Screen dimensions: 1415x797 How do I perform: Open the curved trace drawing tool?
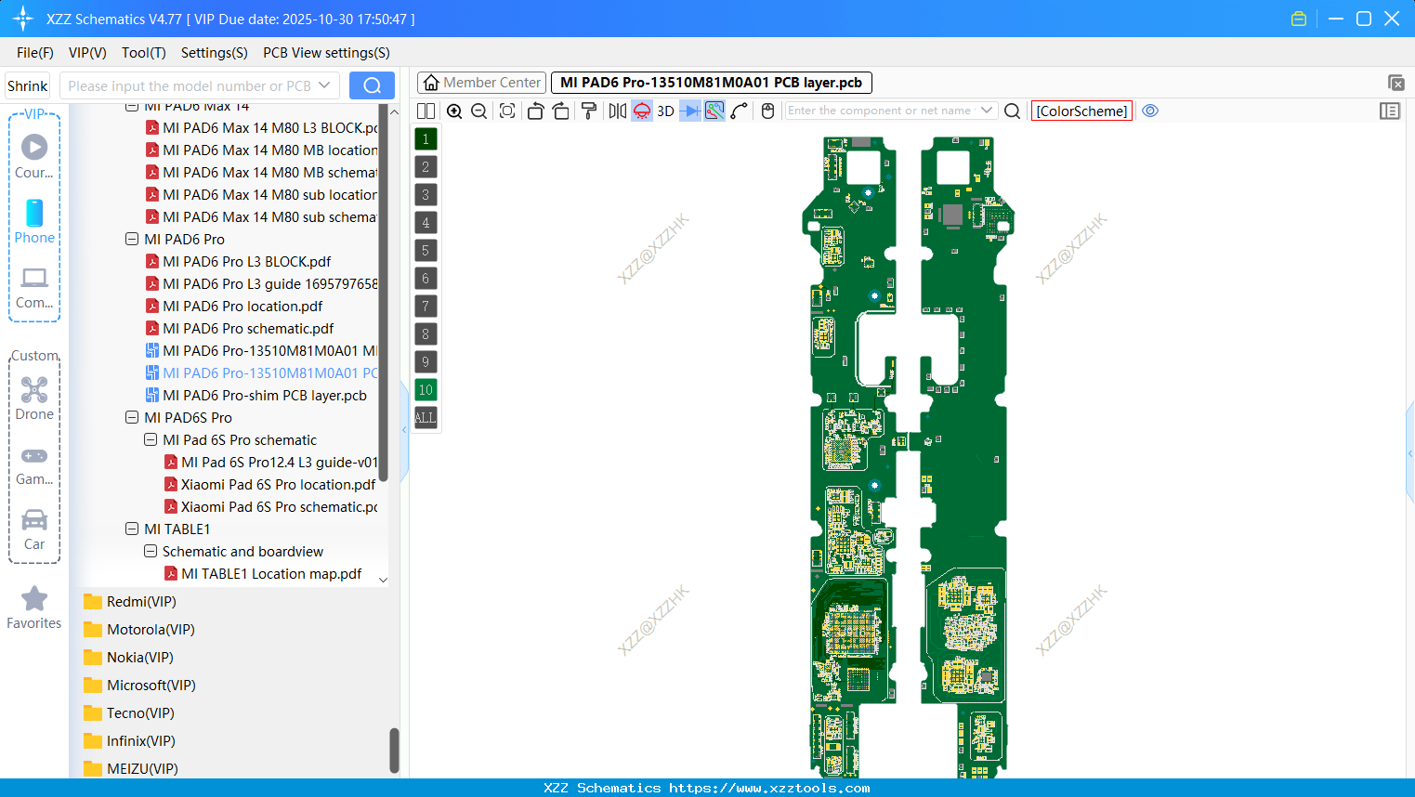tap(740, 111)
